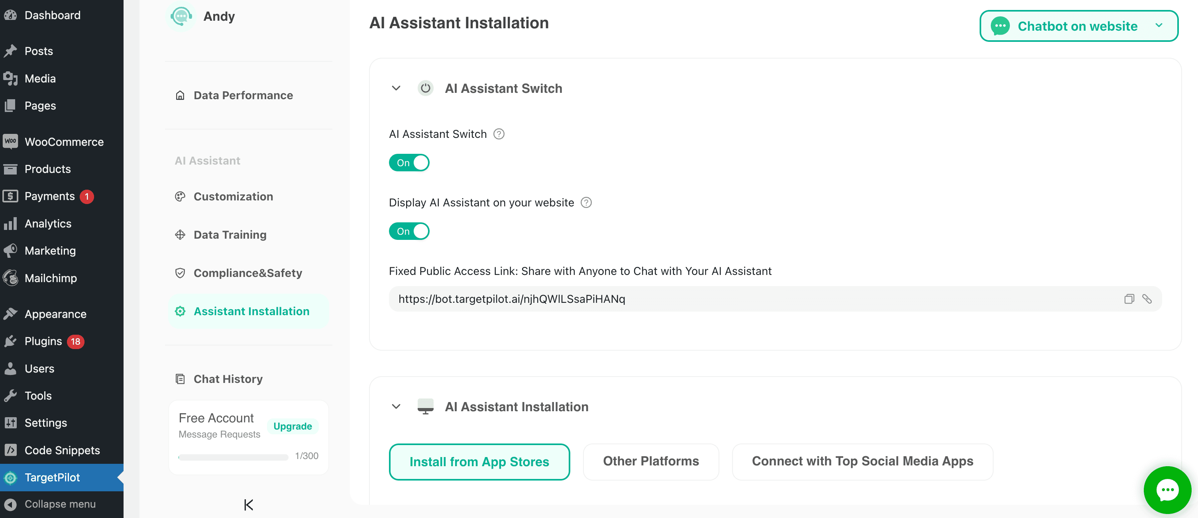The height and width of the screenshot is (518, 1198).
Task: Click the 1/300 usage count
Action: tap(306, 456)
